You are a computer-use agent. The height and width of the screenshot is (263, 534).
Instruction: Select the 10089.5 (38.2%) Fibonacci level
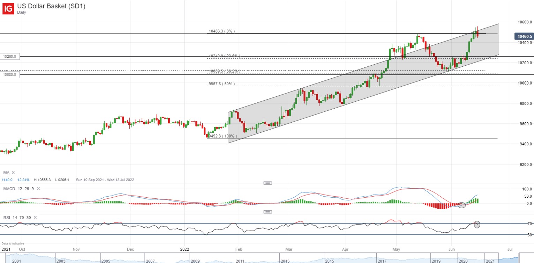tap(225, 71)
